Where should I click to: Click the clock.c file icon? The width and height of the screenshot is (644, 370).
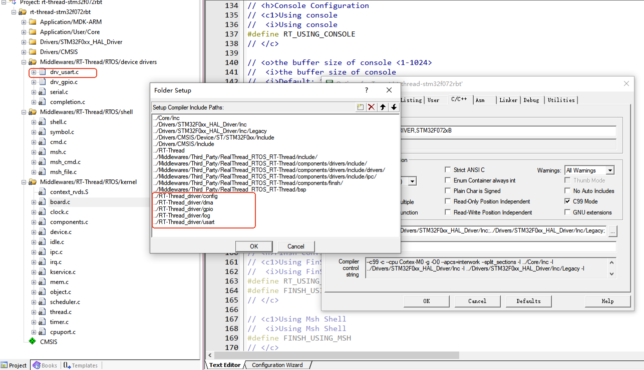(43, 212)
